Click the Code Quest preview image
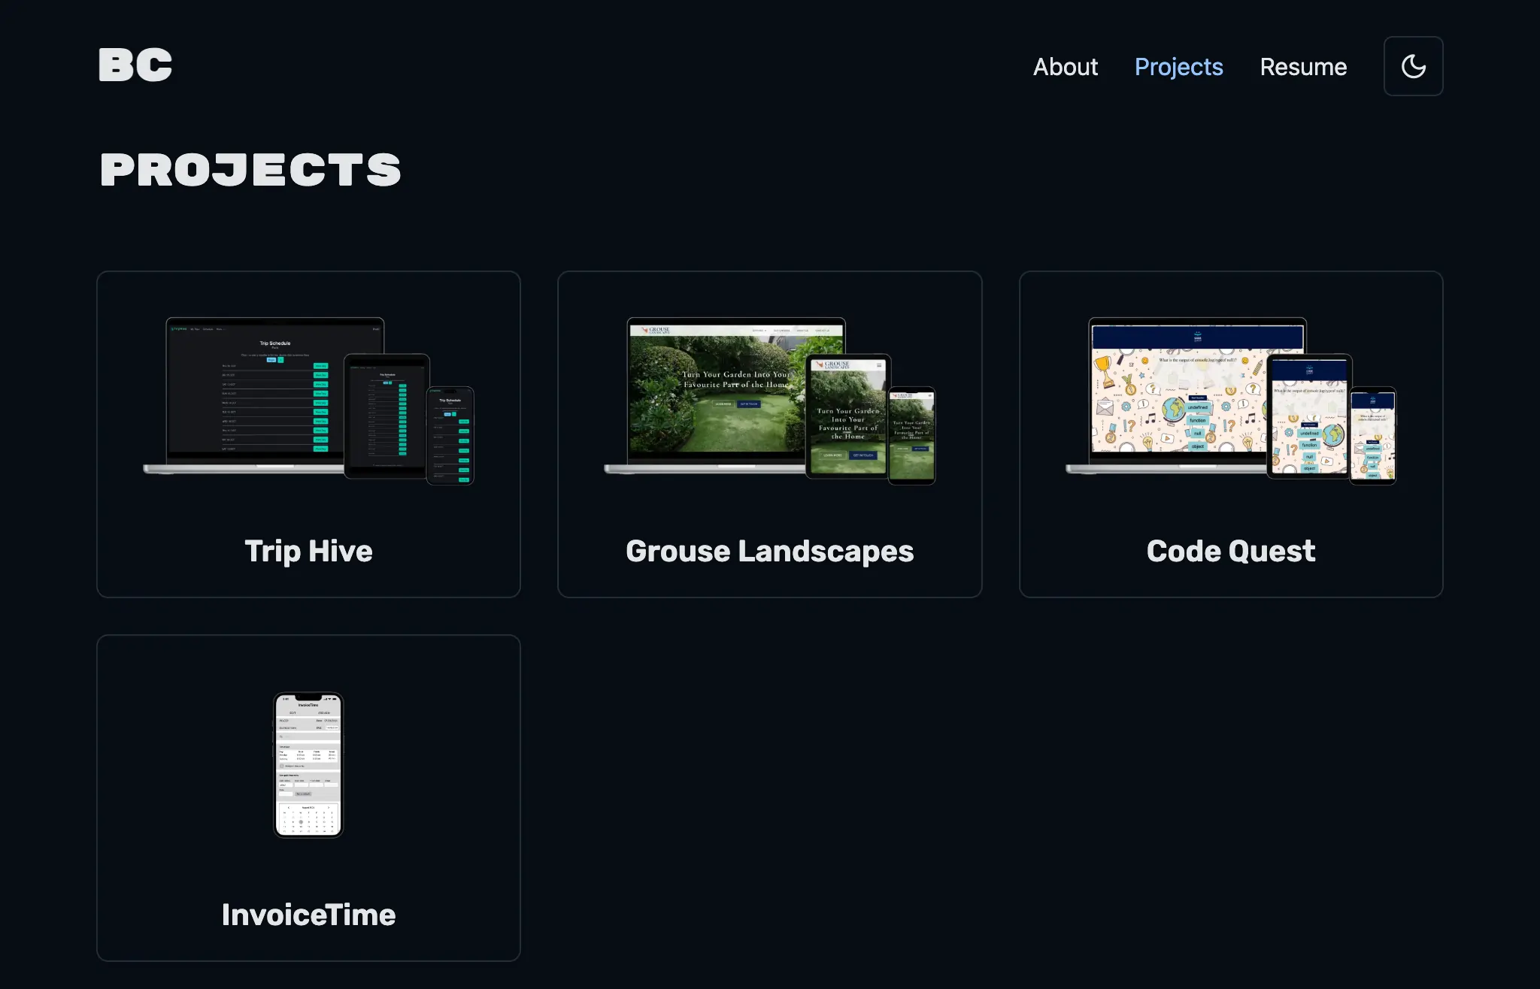 [1230, 398]
